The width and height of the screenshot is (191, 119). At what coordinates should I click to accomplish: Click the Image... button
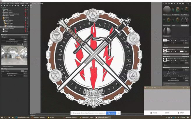4,37
